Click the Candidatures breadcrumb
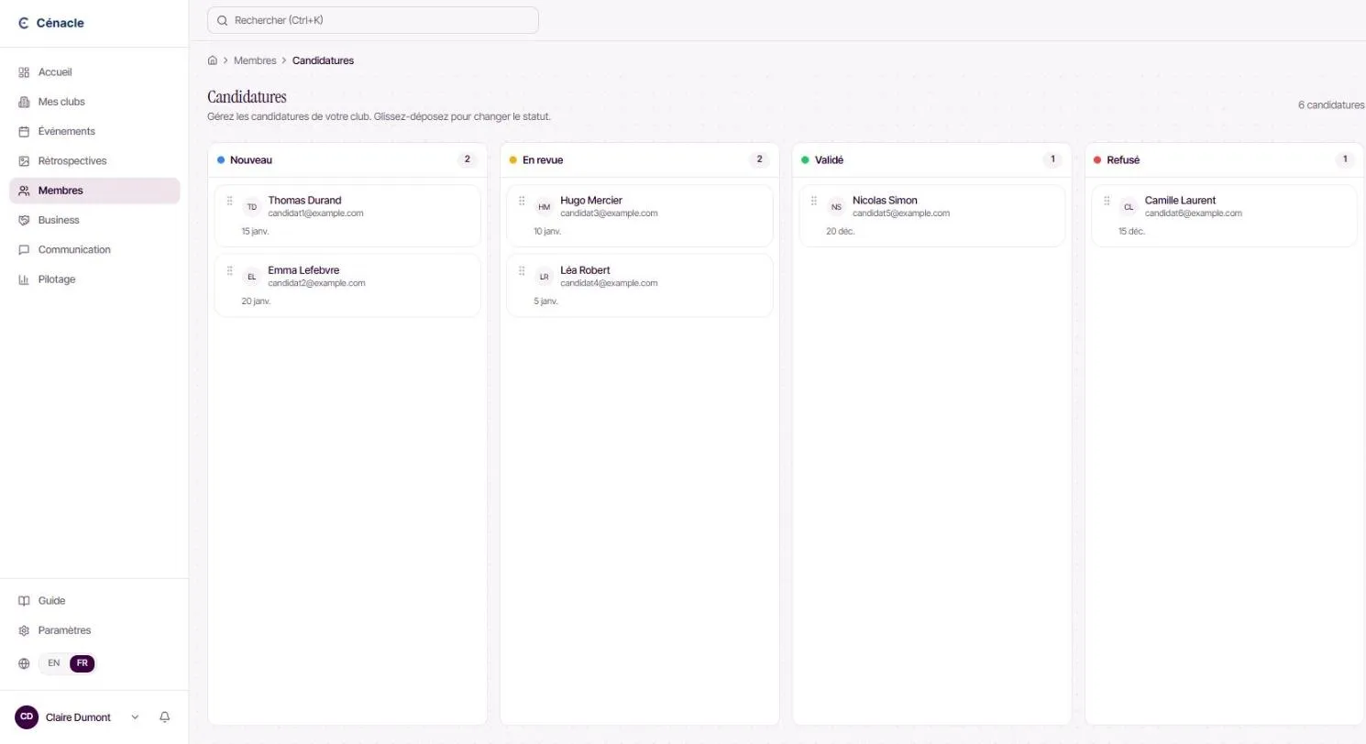This screenshot has height=744, width=1366. point(323,60)
